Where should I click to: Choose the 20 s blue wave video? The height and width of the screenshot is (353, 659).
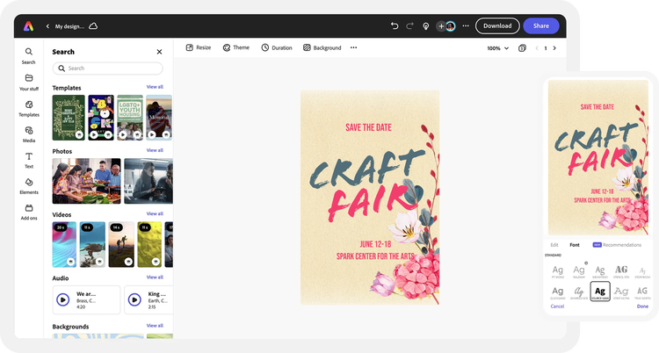(x=64, y=245)
